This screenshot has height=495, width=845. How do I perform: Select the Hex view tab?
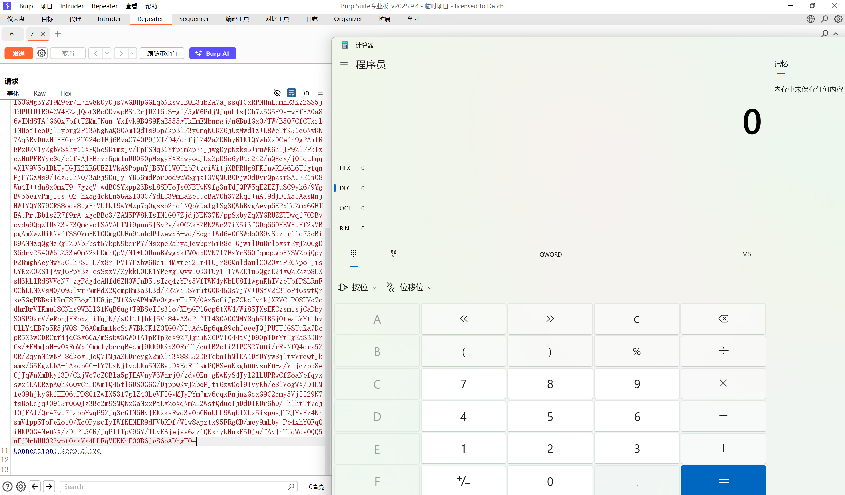point(66,93)
